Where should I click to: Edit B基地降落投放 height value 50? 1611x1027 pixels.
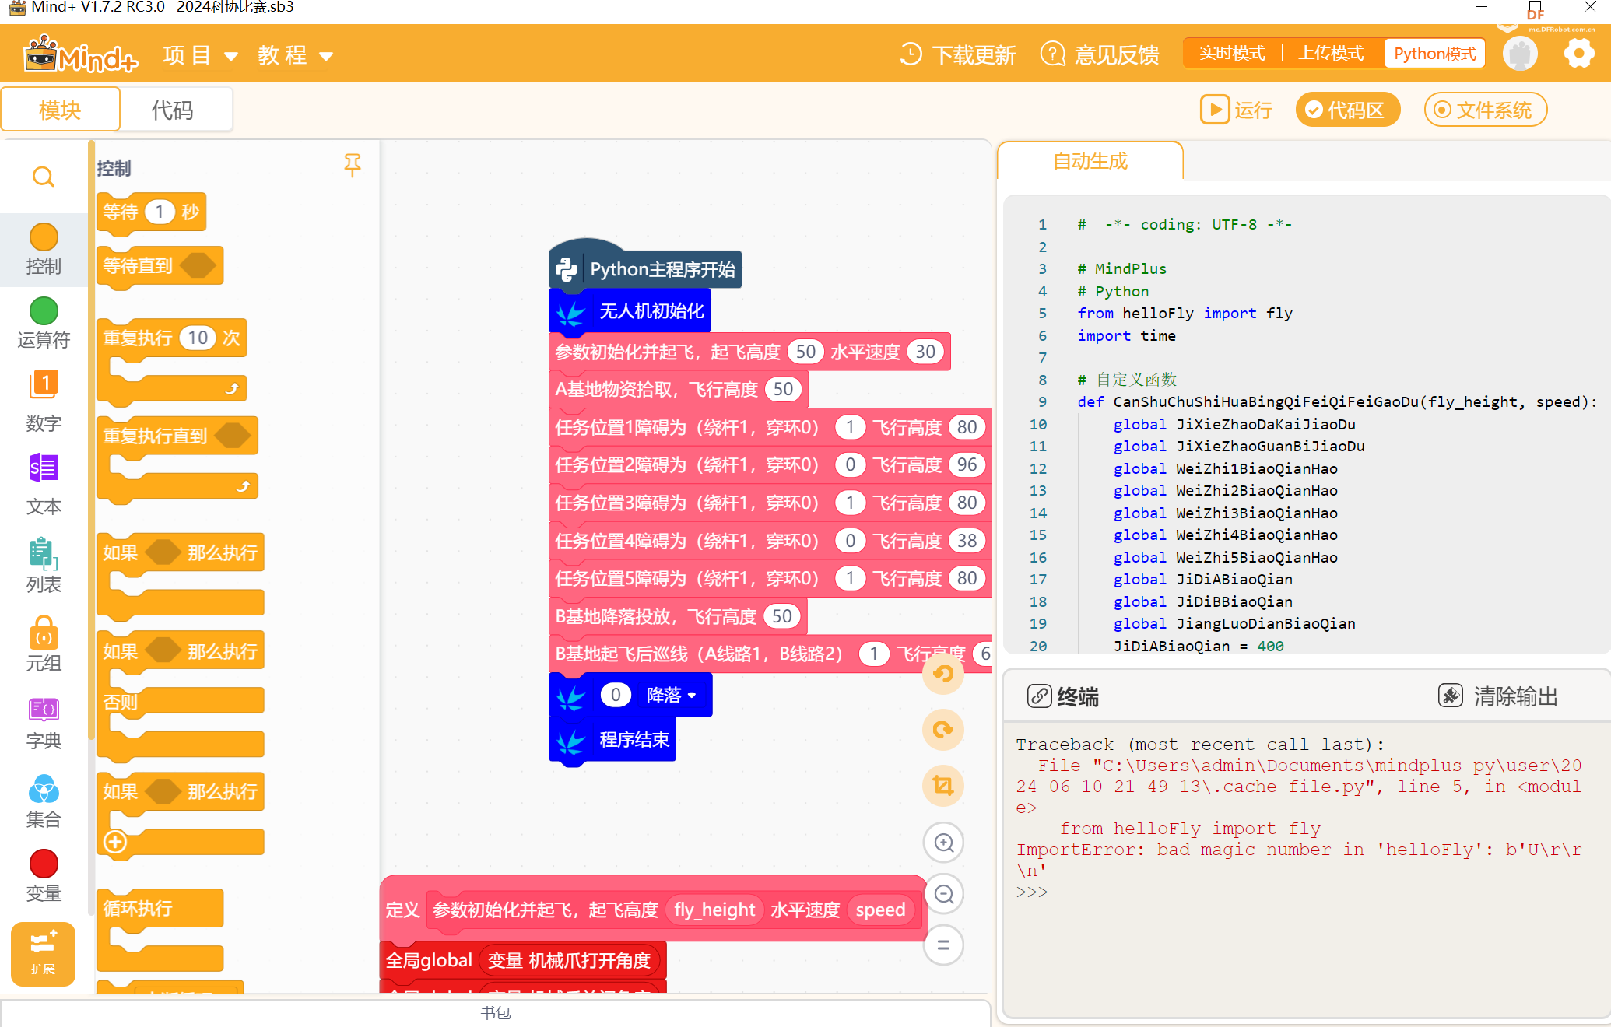782,616
